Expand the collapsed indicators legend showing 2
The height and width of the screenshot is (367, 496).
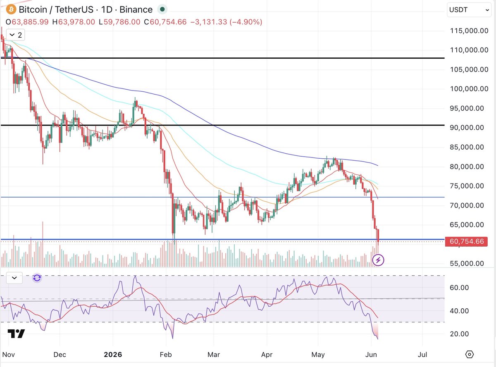click(15, 35)
